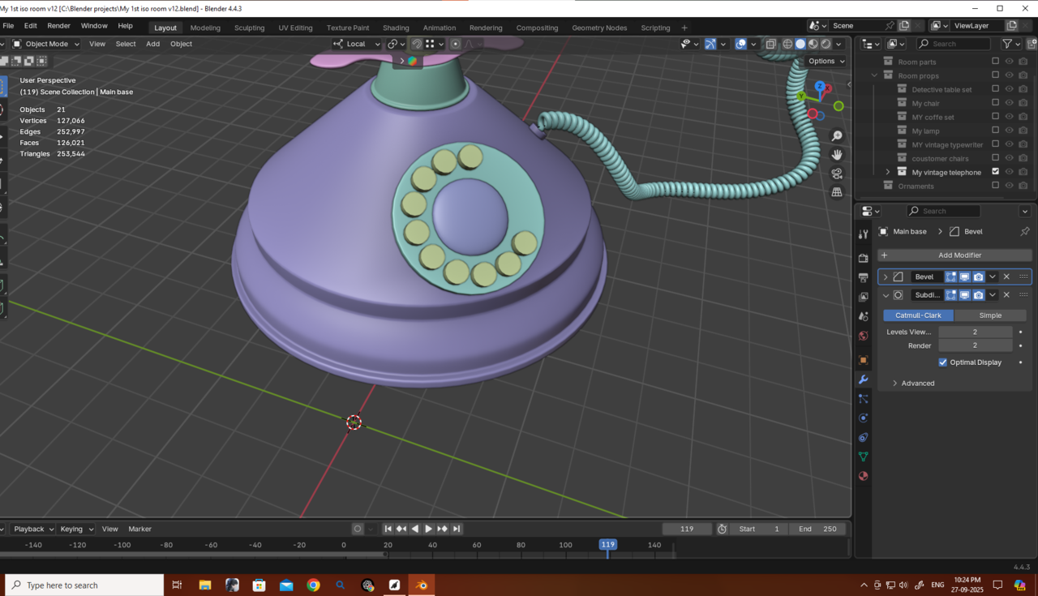
Task: Open the Render menu
Action: tap(58, 26)
